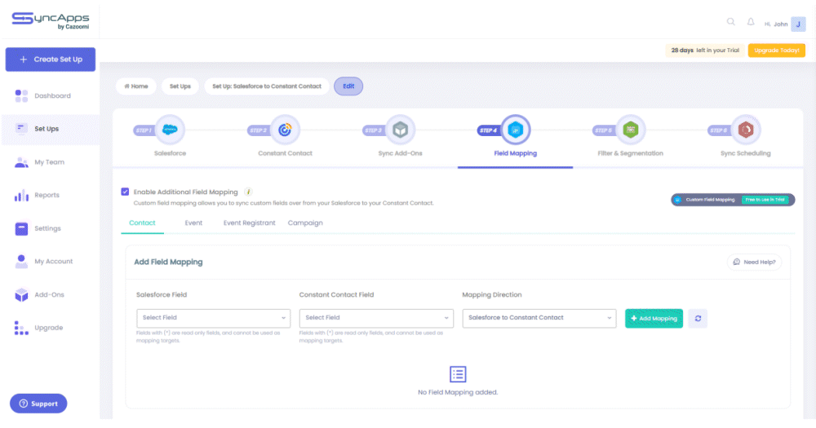Viewport: 816px width, 428px height.
Task: Click the Create Set Up button
Action: [51, 60]
